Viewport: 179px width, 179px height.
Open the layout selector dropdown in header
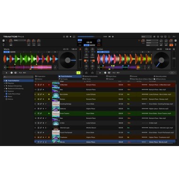(146, 37)
